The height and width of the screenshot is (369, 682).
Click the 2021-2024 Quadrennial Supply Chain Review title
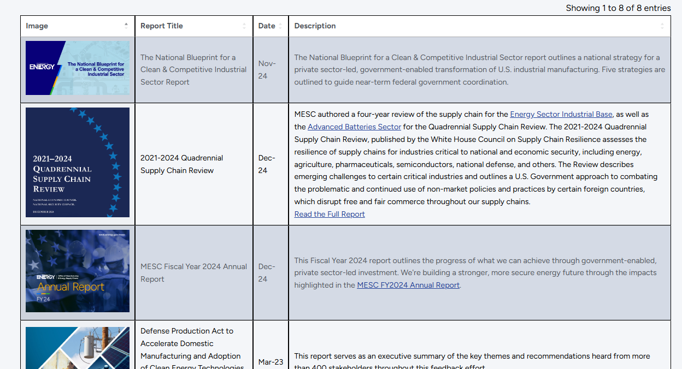(x=182, y=164)
